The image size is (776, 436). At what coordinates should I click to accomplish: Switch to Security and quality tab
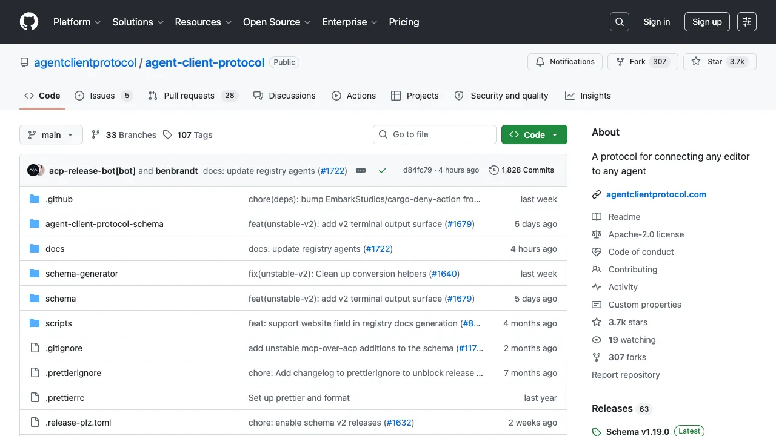pos(501,96)
